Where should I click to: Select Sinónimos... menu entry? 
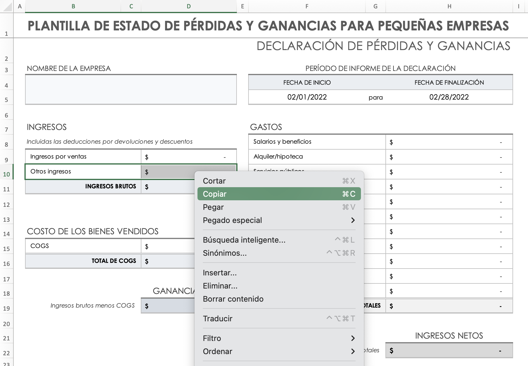click(x=279, y=253)
